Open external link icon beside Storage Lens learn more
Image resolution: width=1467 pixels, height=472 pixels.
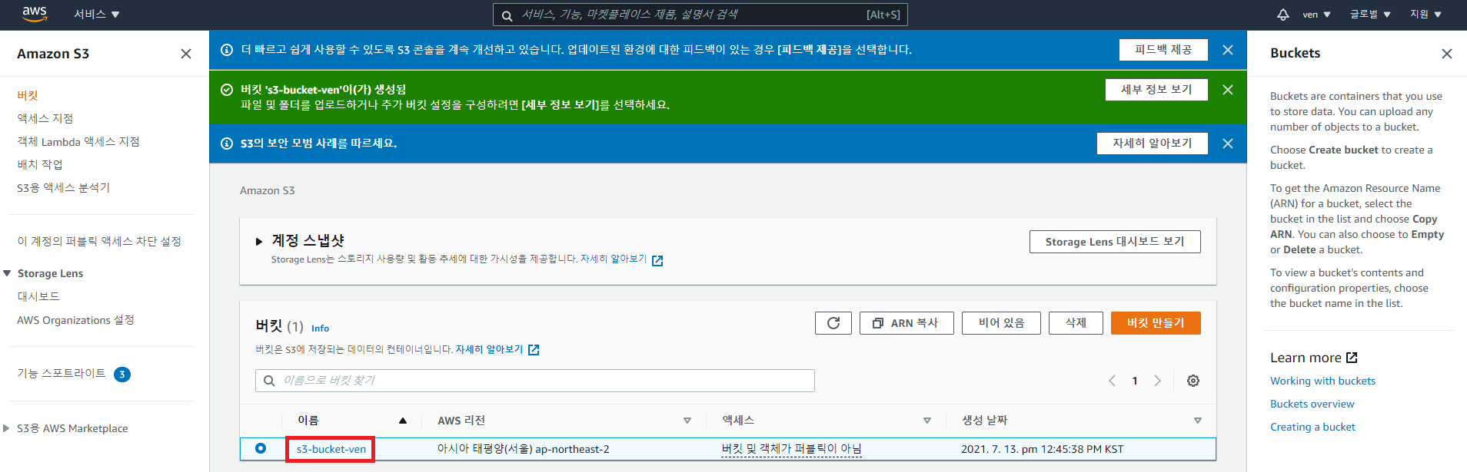coord(657,260)
